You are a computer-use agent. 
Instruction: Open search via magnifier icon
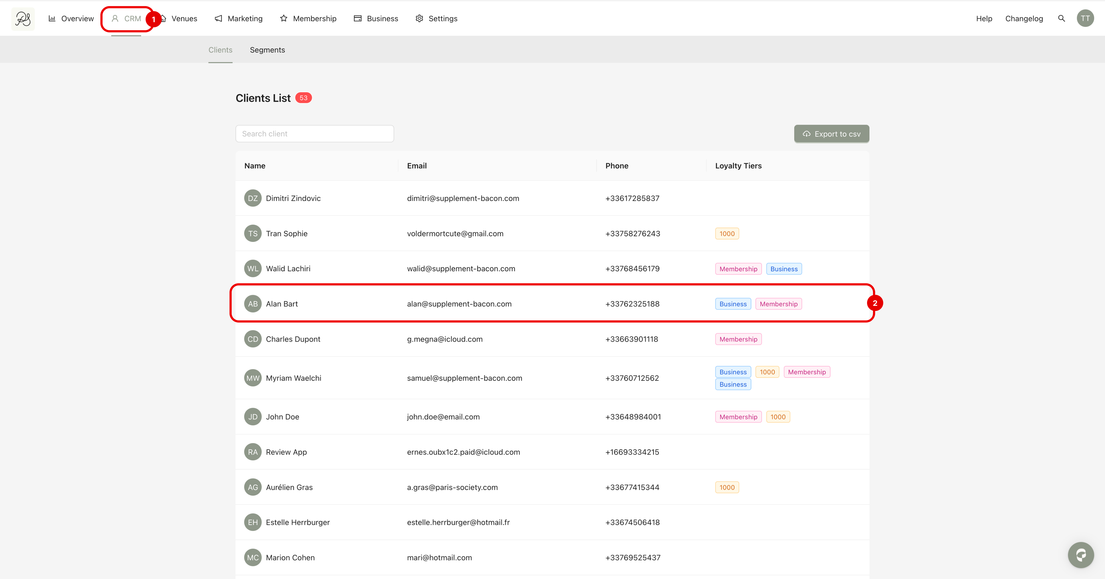coord(1061,18)
